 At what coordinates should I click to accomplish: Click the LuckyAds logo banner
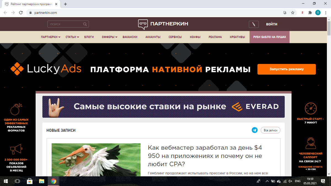click(46, 69)
